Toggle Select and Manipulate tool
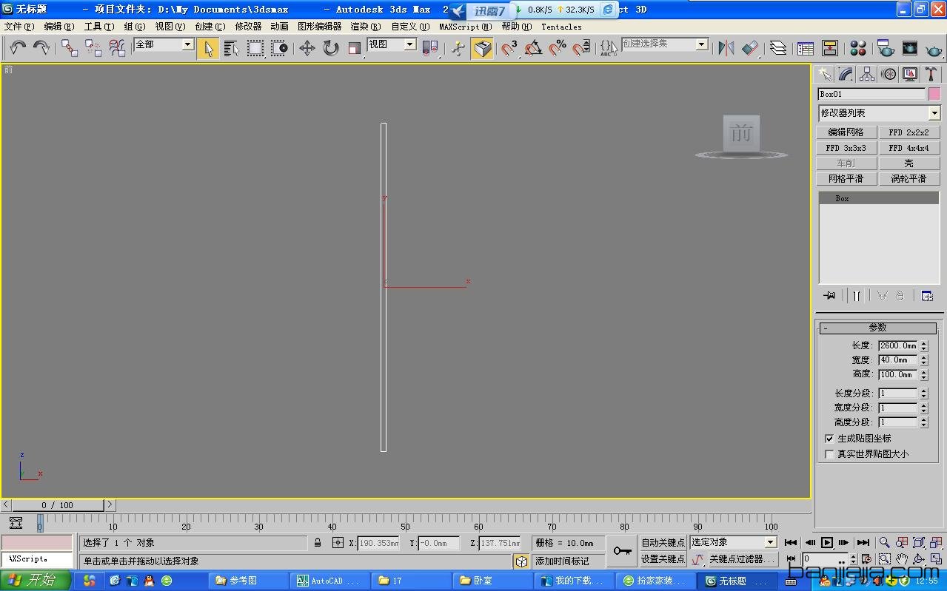Image resolution: width=947 pixels, height=591 pixels. pos(458,48)
